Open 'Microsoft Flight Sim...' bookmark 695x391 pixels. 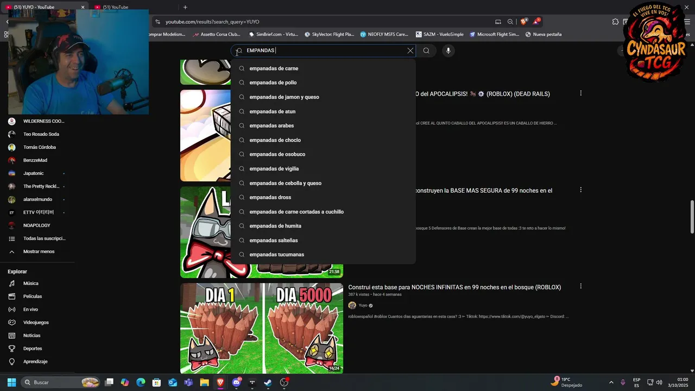click(x=494, y=34)
